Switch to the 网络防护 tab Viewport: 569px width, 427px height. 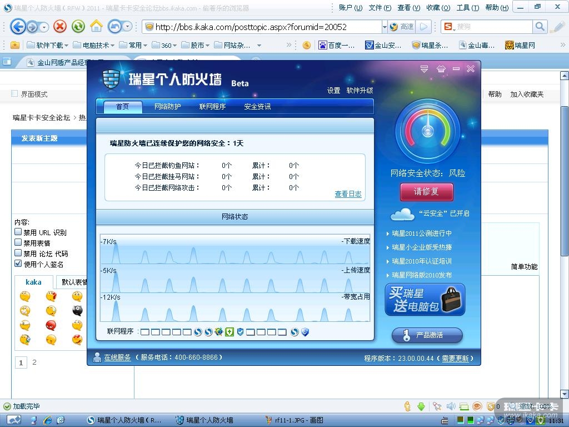click(167, 106)
